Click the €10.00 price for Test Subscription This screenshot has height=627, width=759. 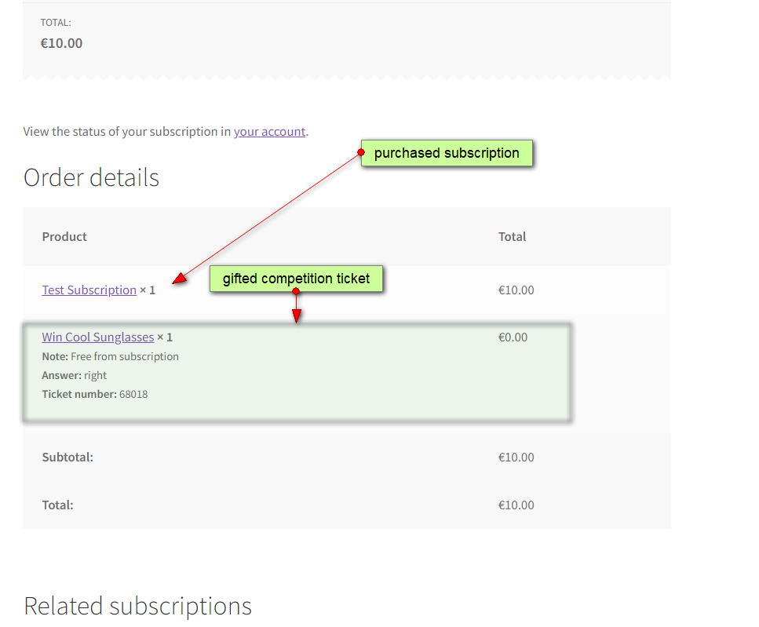coord(516,290)
